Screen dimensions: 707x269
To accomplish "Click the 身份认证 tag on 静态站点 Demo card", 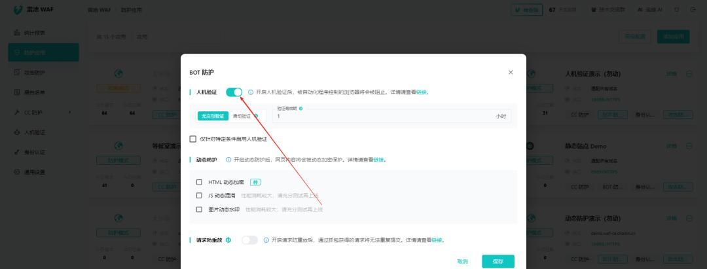I will [x=645, y=187].
